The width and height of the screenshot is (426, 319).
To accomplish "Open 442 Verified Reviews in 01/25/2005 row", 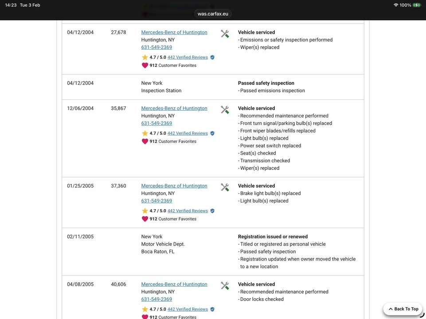I will pos(188,211).
